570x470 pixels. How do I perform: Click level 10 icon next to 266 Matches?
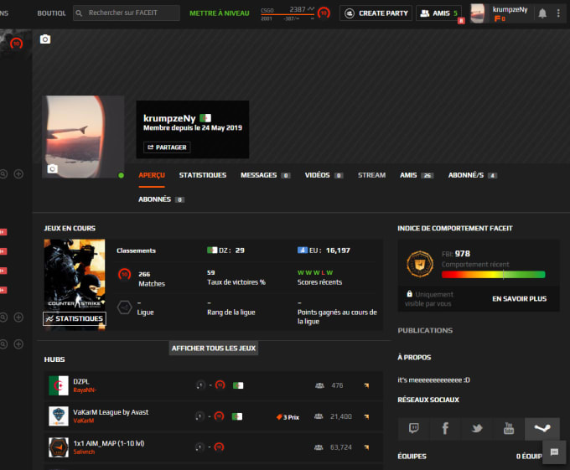(x=125, y=274)
